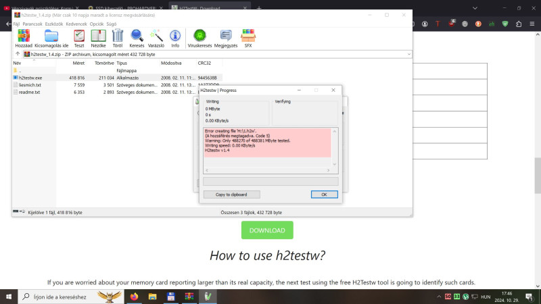This screenshot has width=541, height=304.
Task: Open the Keresés search icon in WinRAR
Action: (x=137, y=36)
